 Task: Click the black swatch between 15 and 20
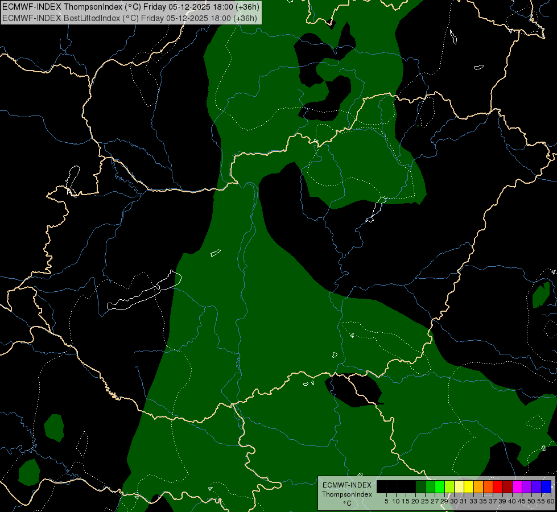(x=411, y=486)
